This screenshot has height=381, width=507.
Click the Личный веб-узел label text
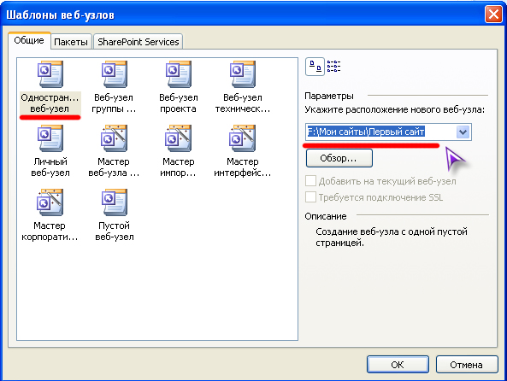(x=50, y=167)
